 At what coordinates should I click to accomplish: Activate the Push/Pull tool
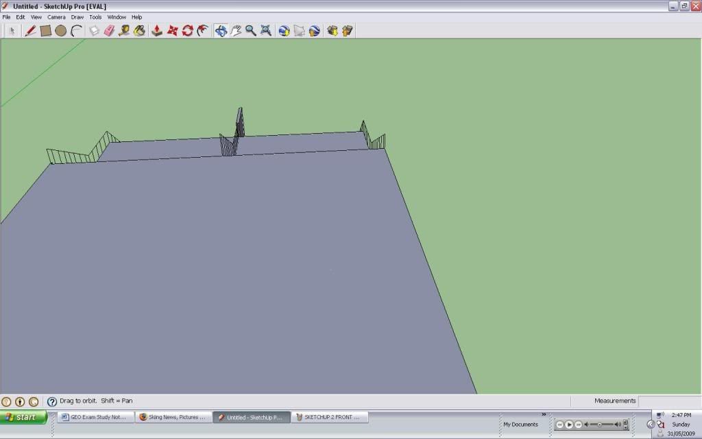pos(157,30)
